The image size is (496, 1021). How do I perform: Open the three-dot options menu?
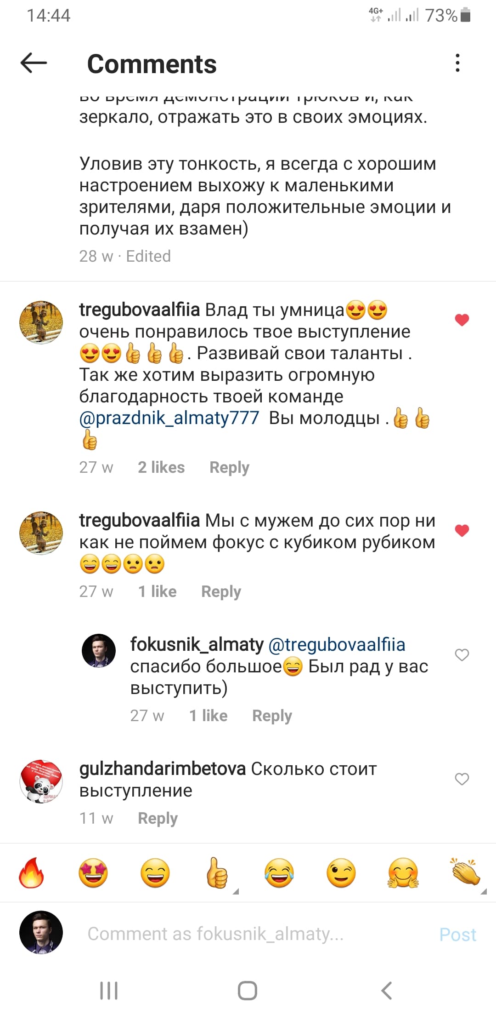[457, 63]
